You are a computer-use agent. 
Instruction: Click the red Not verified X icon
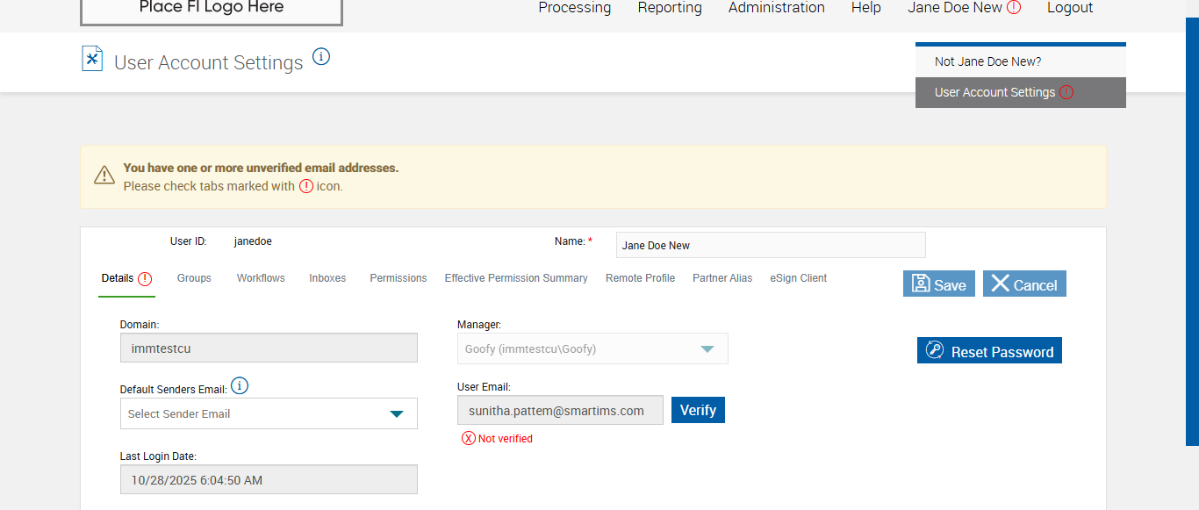tap(469, 439)
